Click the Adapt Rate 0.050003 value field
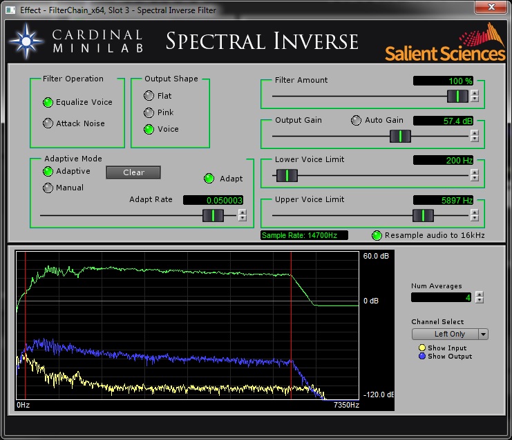512x440 pixels. (x=214, y=200)
